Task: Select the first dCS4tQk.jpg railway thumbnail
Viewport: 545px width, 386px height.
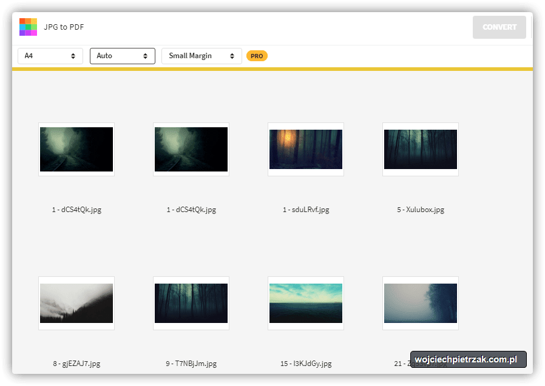Action: (76, 150)
